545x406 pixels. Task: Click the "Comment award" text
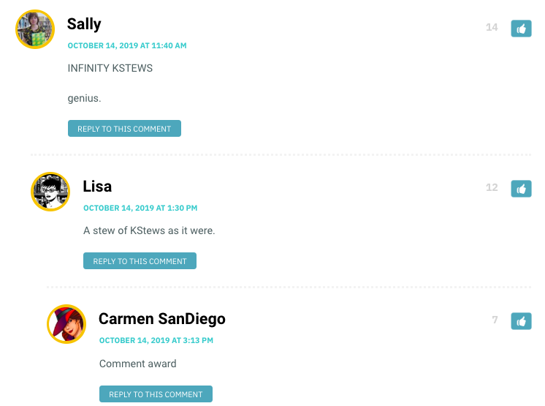point(138,364)
